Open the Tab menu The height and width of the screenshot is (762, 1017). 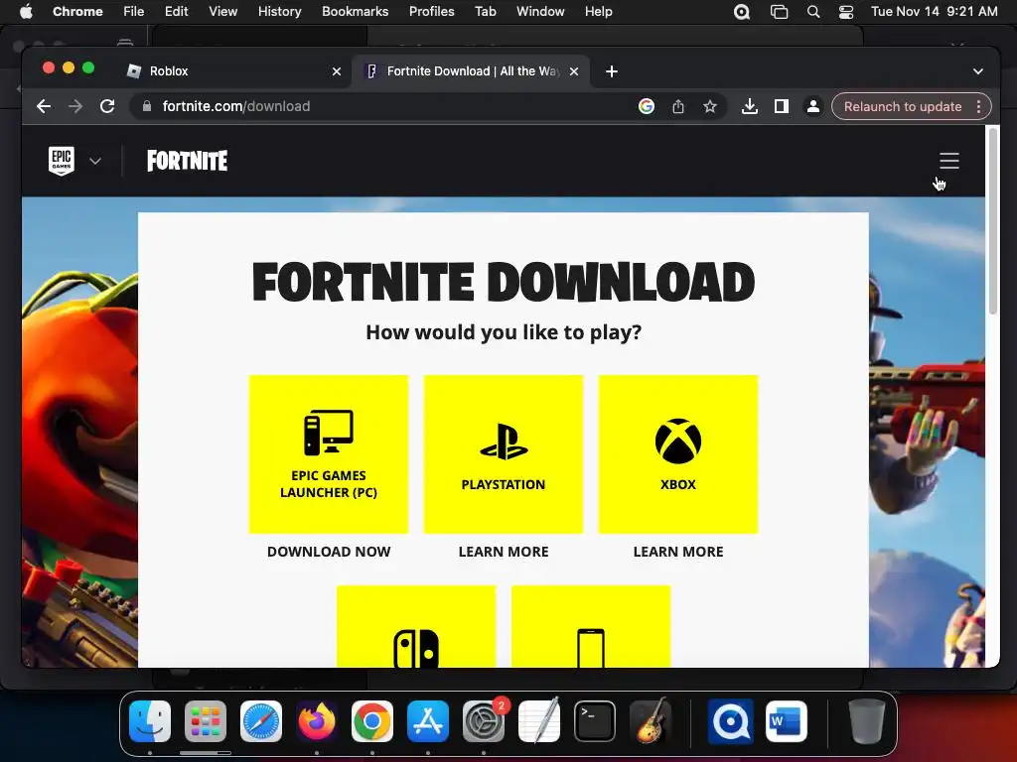pos(485,11)
